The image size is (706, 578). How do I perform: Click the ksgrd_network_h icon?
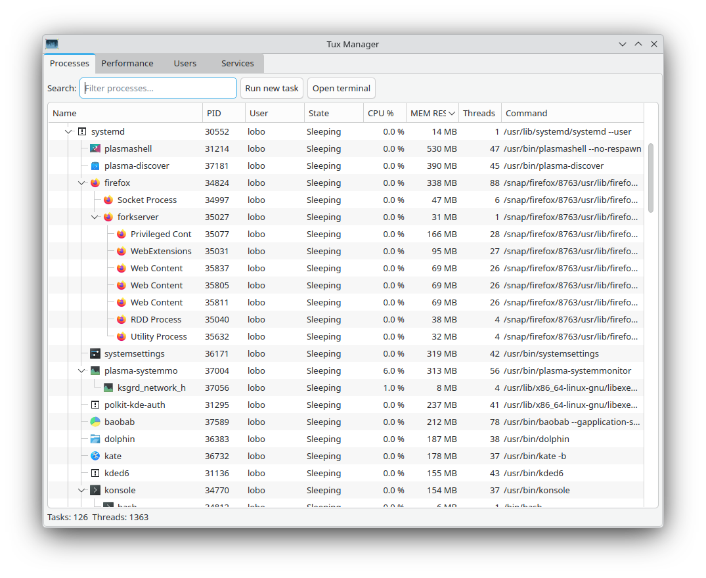pos(108,388)
